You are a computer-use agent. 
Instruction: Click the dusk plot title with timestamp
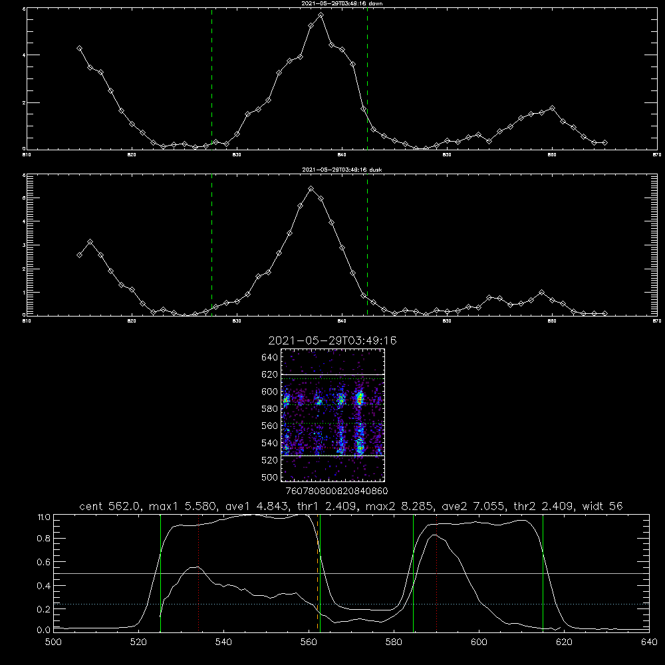(x=342, y=170)
